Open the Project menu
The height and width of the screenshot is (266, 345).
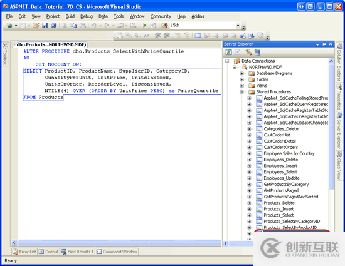click(x=53, y=16)
